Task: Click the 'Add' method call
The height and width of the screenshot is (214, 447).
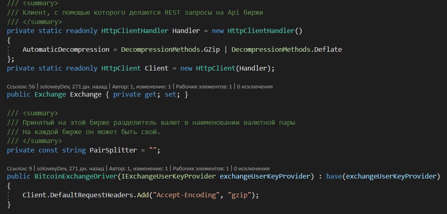Action: click(143, 195)
